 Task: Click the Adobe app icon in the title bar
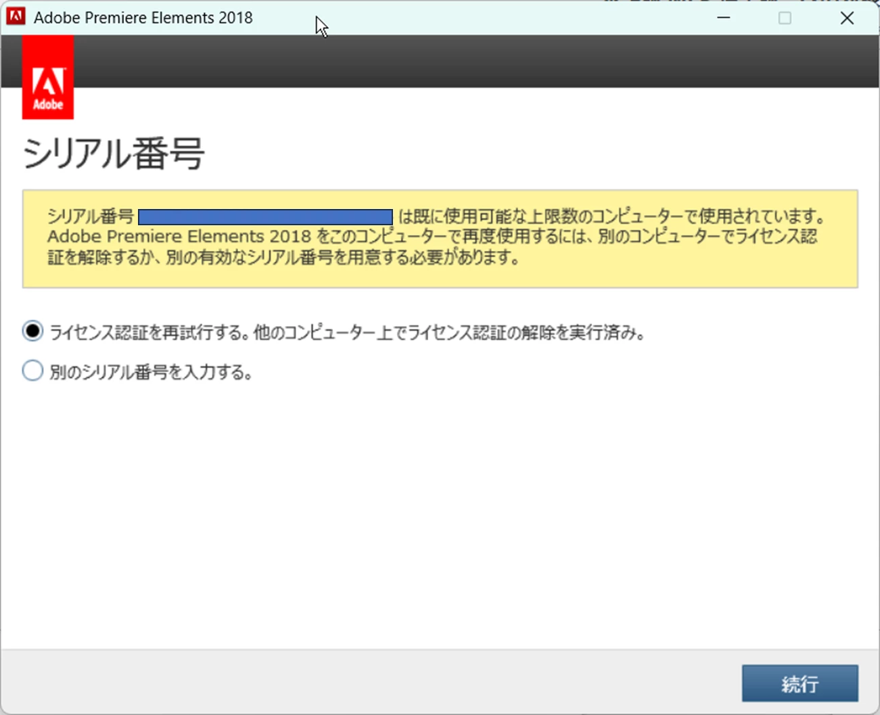[16, 17]
